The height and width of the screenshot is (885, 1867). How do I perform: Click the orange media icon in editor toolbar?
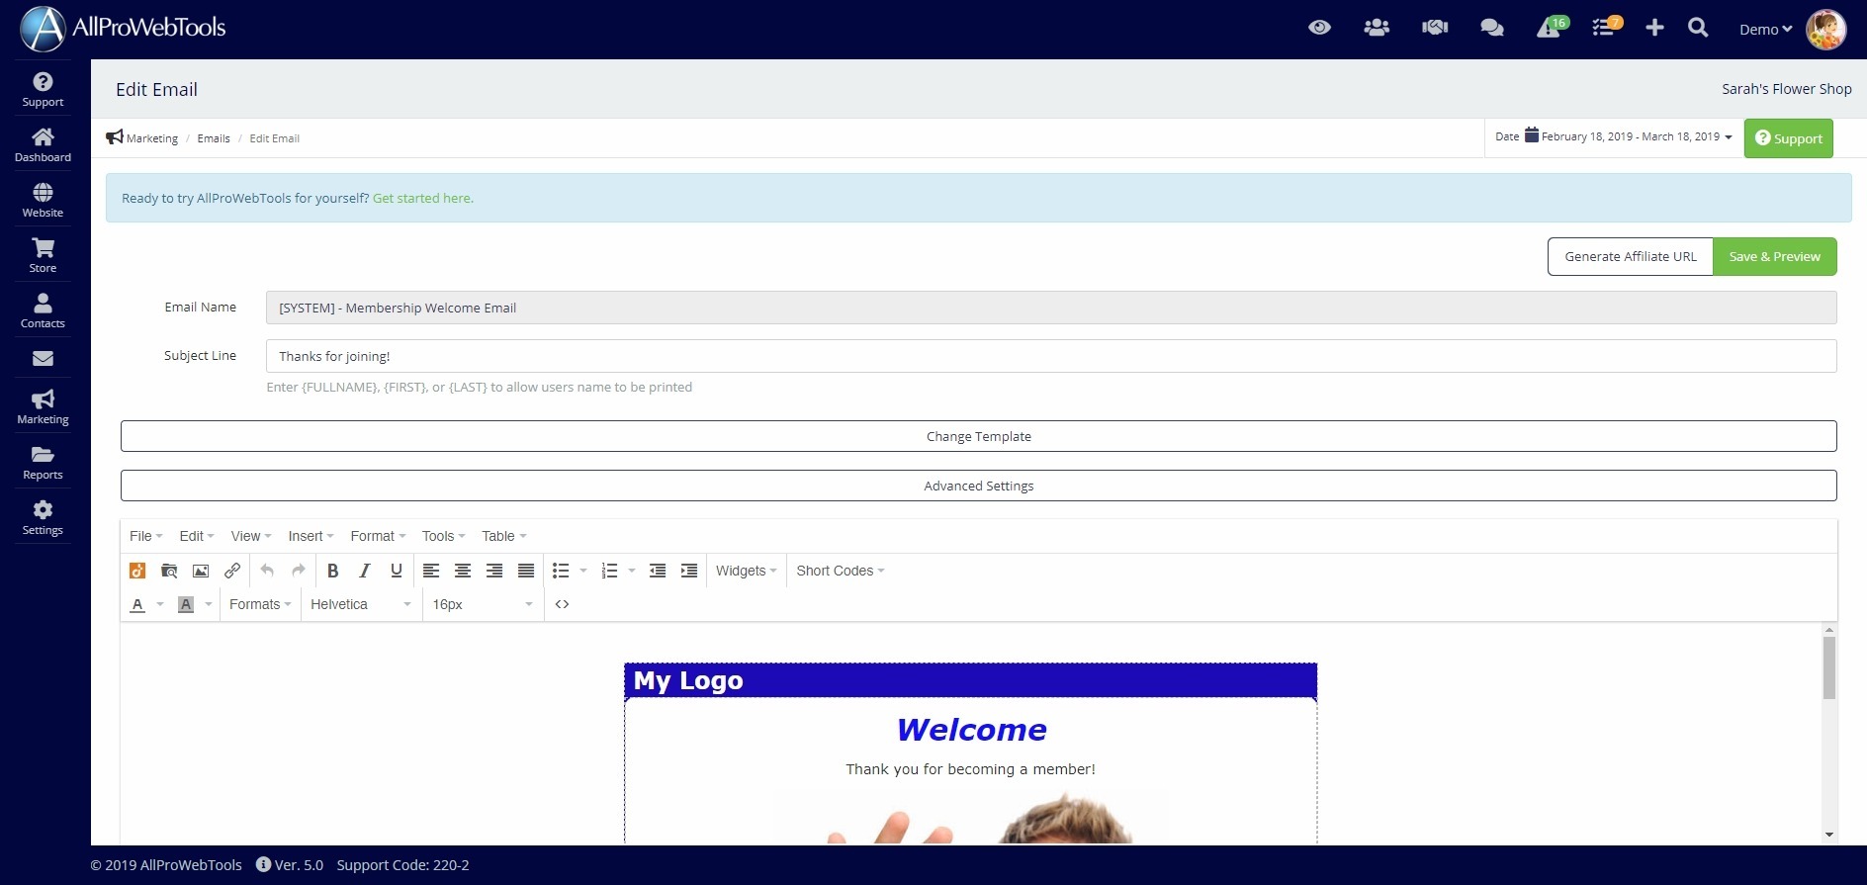pos(137,571)
